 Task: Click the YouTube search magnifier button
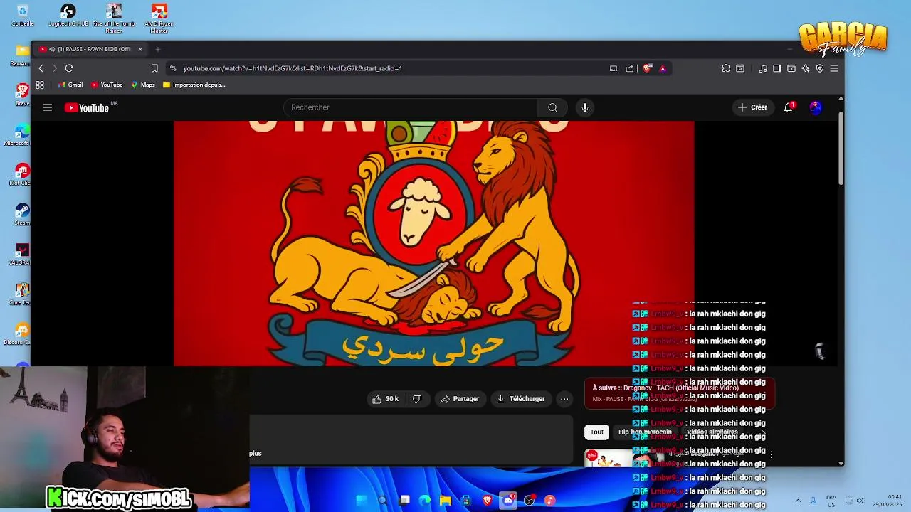tap(552, 107)
